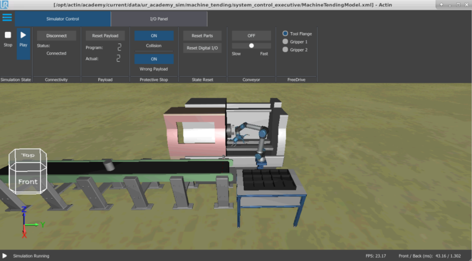Image resolution: width=472 pixels, height=261 pixels.
Task: Click Reset Parts
Action: [x=202, y=35]
